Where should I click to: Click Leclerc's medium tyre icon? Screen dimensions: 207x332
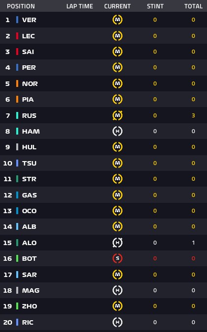[x=118, y=36]
